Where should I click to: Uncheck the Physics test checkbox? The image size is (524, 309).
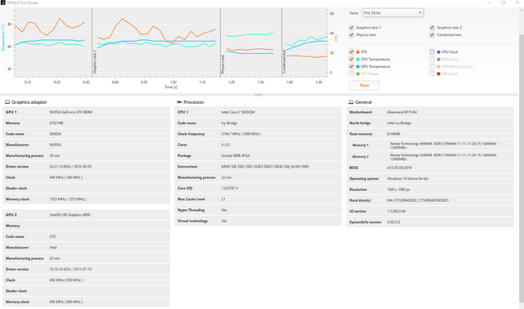(351, 35)
